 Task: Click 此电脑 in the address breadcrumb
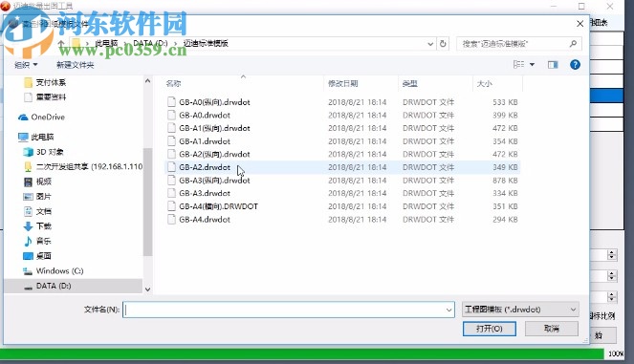click(106, 43)
